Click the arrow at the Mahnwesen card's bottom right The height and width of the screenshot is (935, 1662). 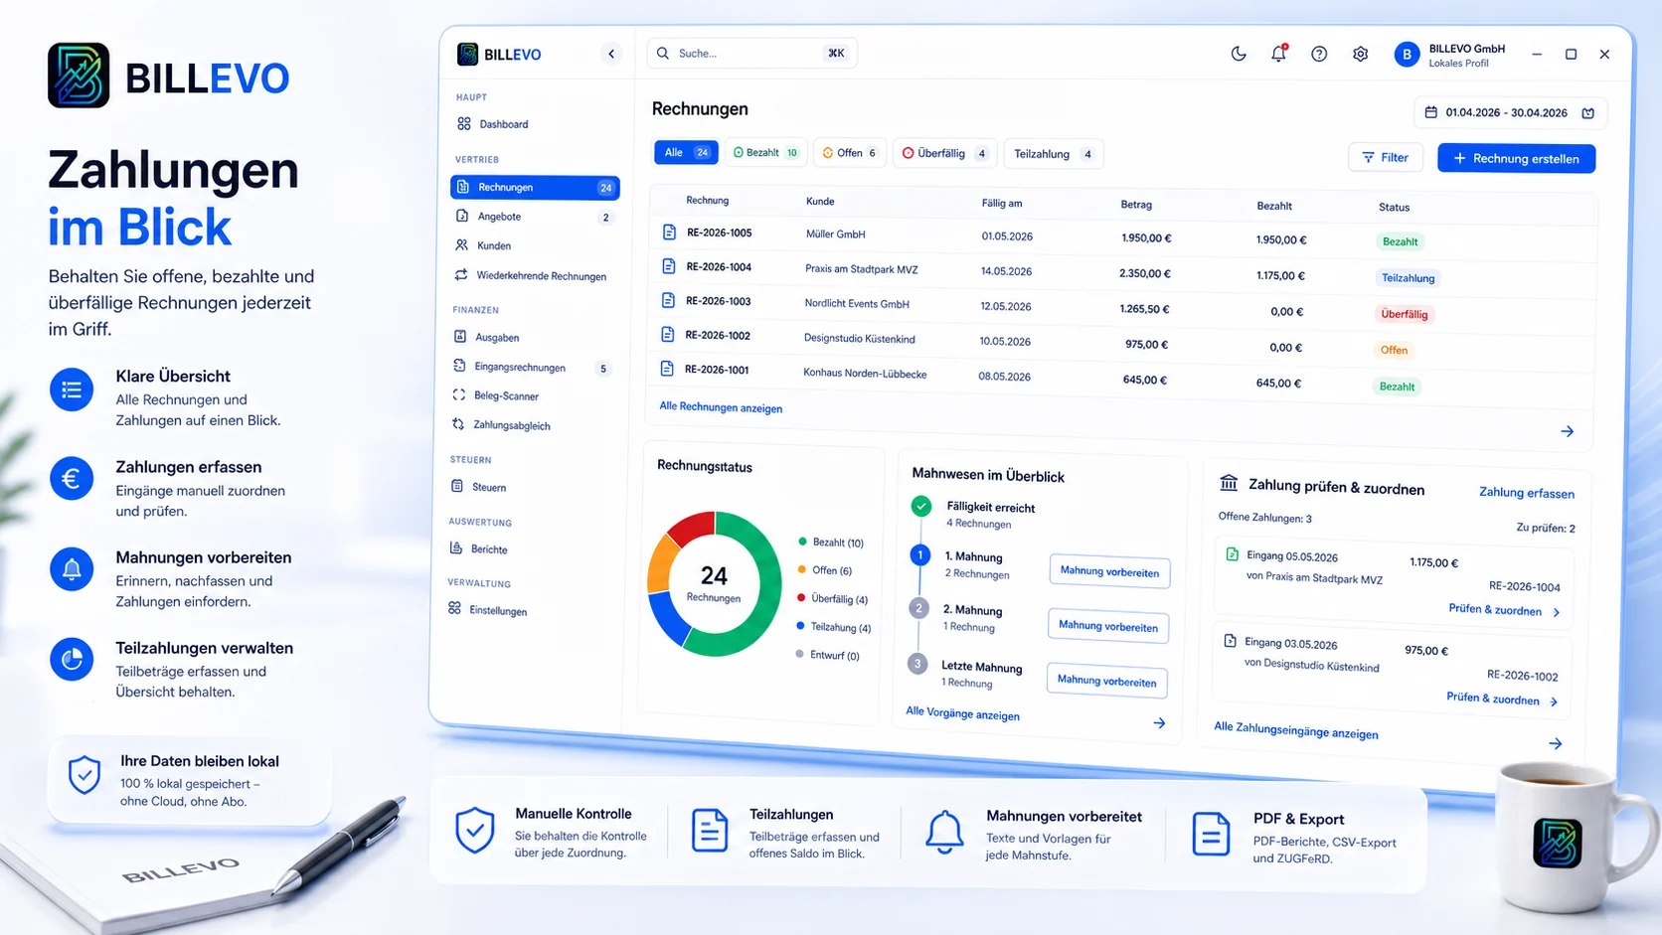coord(1159,722)
